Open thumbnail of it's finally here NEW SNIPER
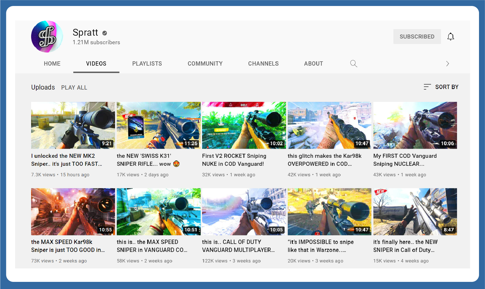 (x=415, y=212)
